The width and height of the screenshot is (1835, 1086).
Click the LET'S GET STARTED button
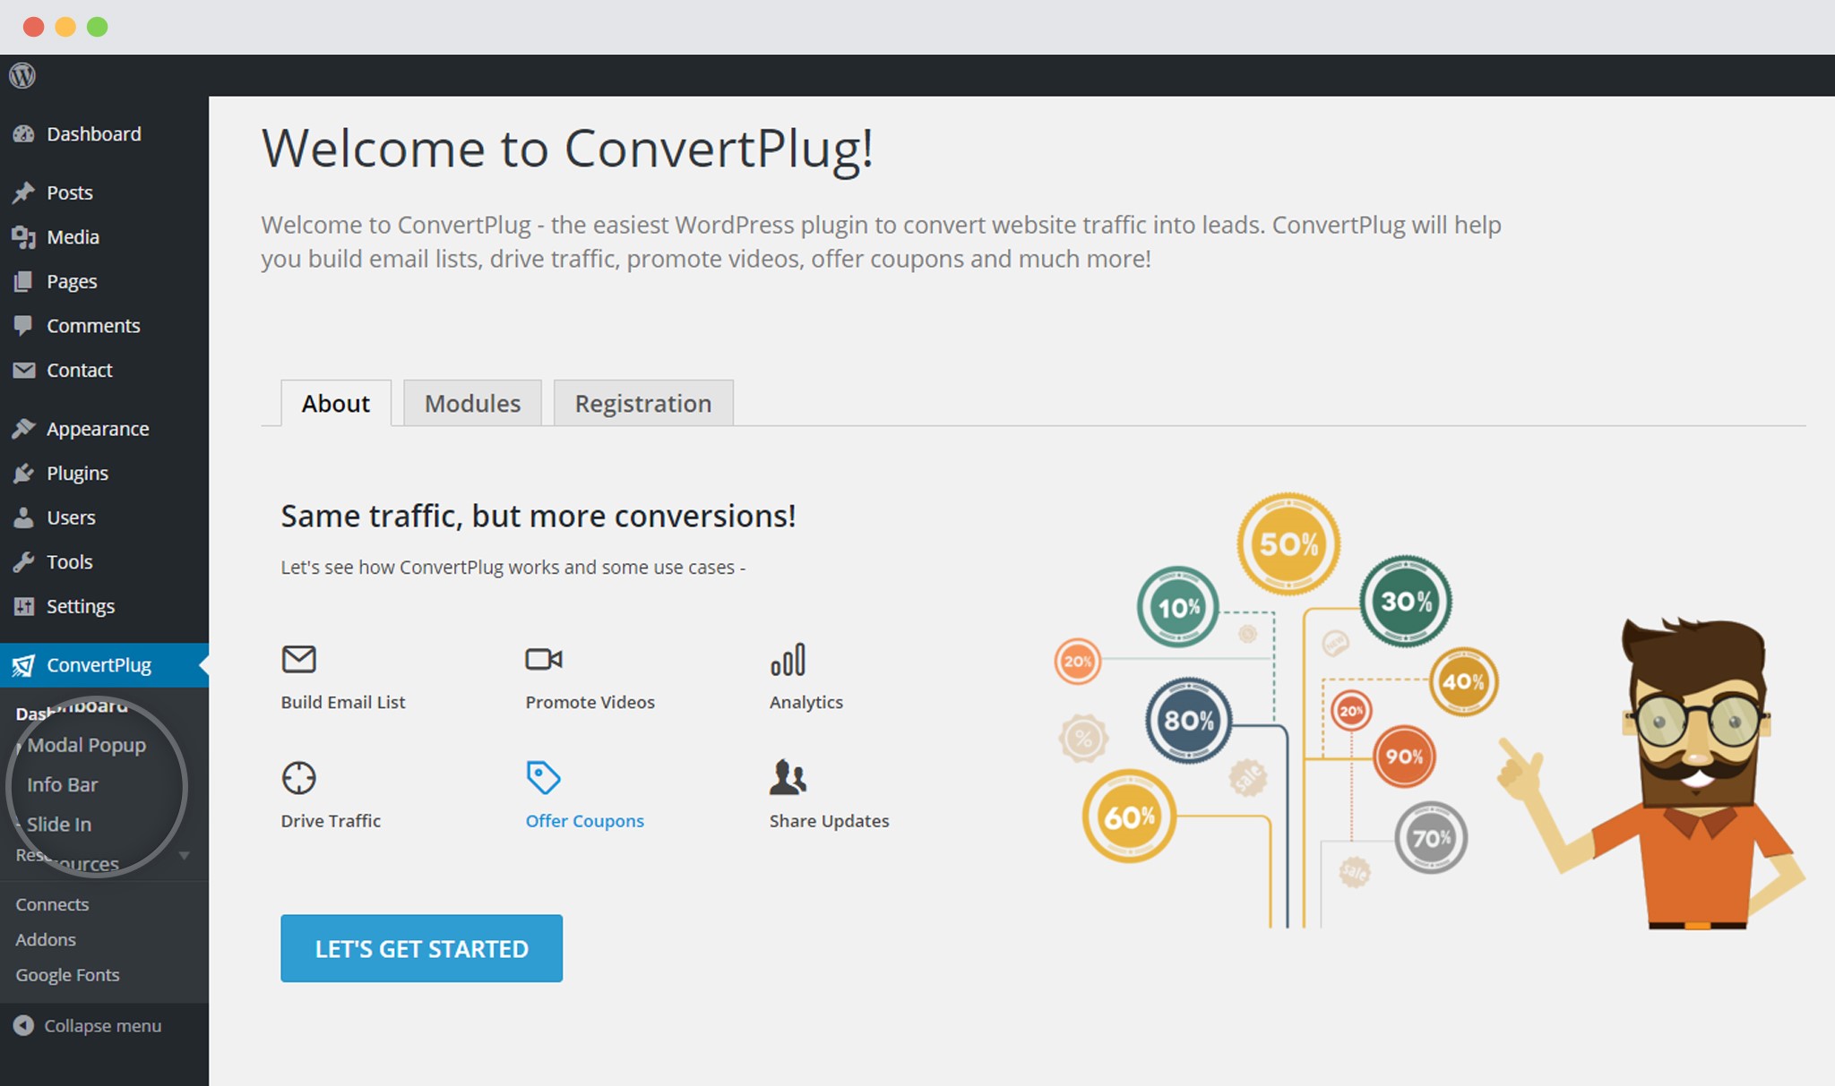click(x=421, y=948)
